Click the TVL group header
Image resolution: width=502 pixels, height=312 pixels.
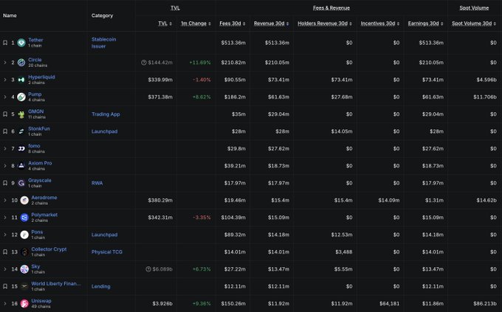click(175, 8)
